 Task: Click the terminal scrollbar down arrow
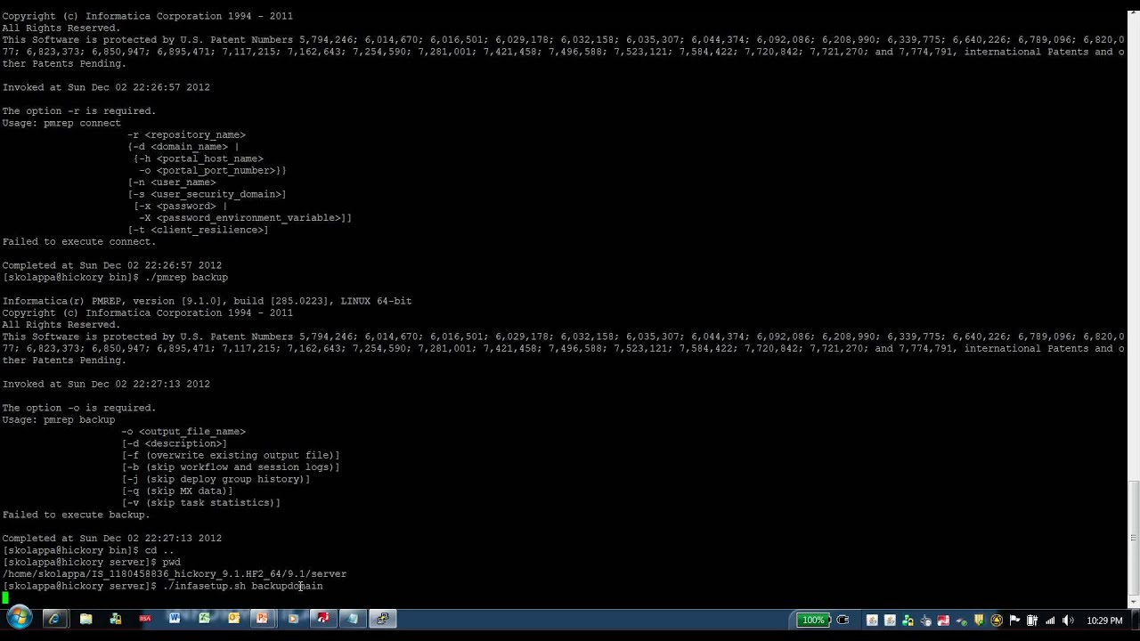pyautogui.click(x=1134, y=602)
